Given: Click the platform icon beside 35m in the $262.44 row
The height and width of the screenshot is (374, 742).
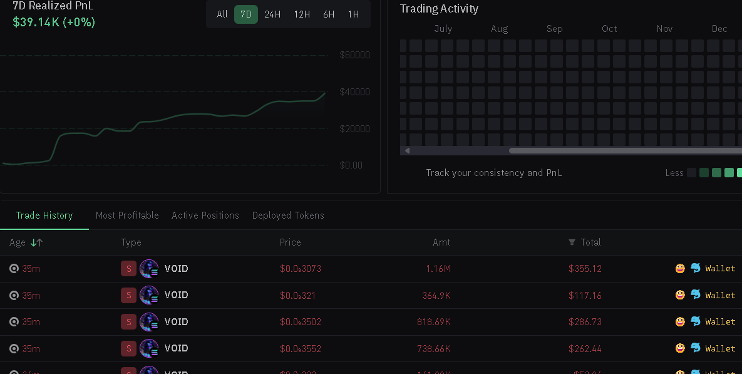Looking at the screenshot, I should tap(14, 349).
